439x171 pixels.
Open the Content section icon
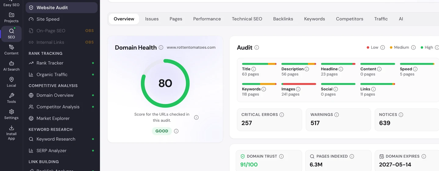click(11, 50)
